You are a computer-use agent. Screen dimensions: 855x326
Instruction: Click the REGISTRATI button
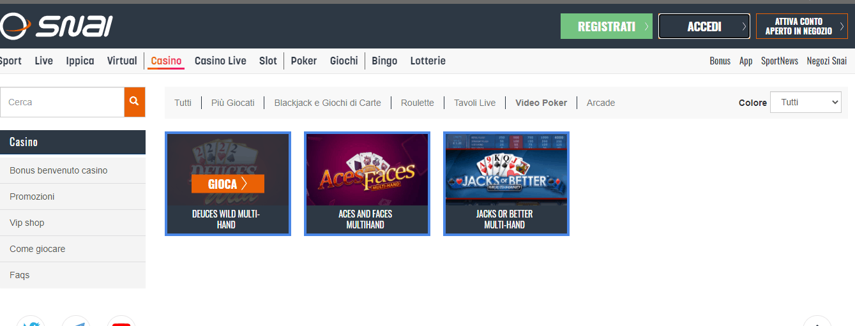(x=607, y=26)
